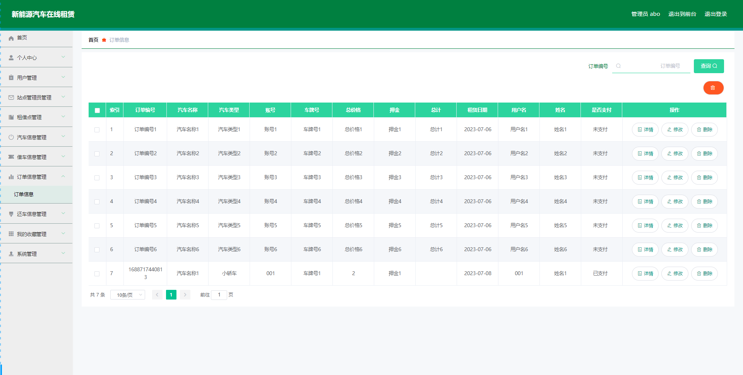Click the 订单编号 search input field
The image size is (743, 375).
pos(651,66)
